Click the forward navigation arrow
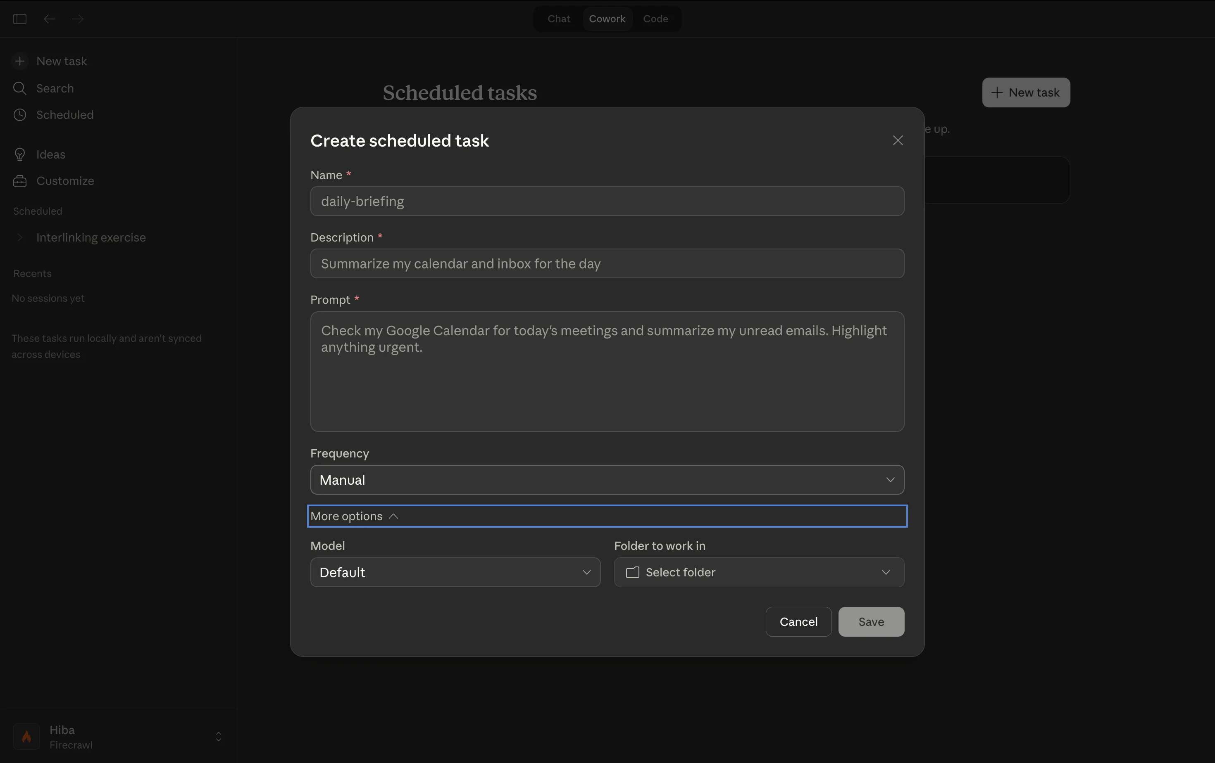This screenshot has height=763, width=1215. [77, 19]
